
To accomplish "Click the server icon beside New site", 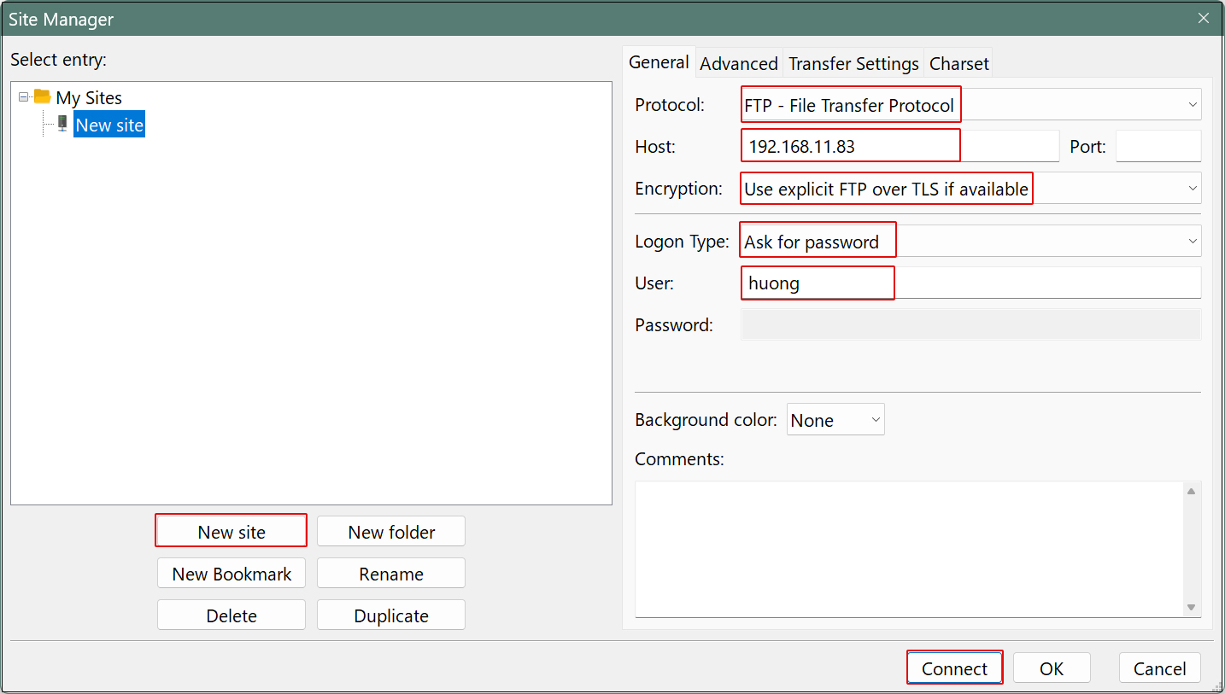I will tap(62, 124).
